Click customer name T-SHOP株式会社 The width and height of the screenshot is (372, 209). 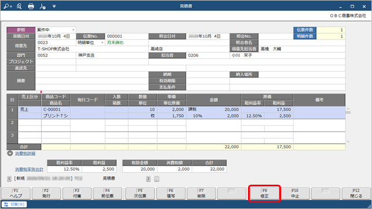[53, 49]
